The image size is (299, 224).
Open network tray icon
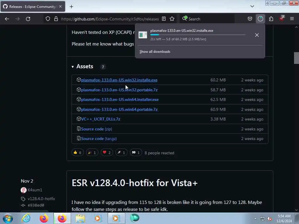[x=263, y=219]
